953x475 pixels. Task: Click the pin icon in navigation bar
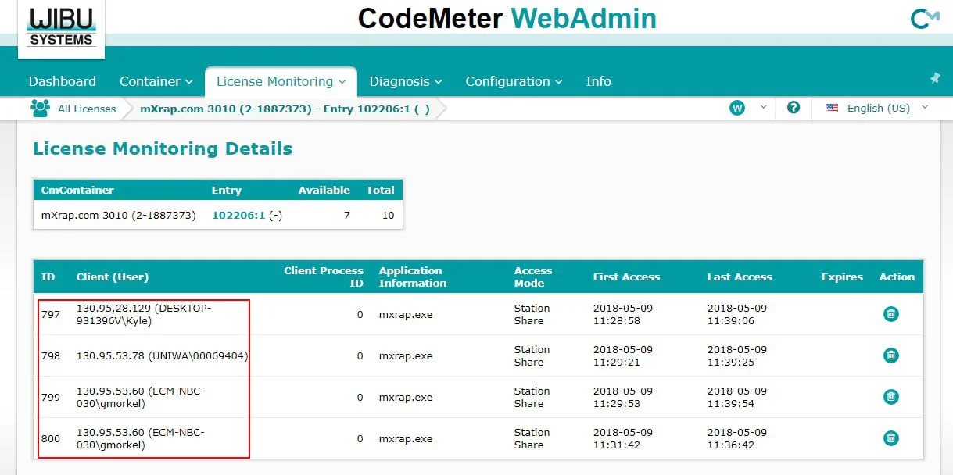click(x=935, y=78)
